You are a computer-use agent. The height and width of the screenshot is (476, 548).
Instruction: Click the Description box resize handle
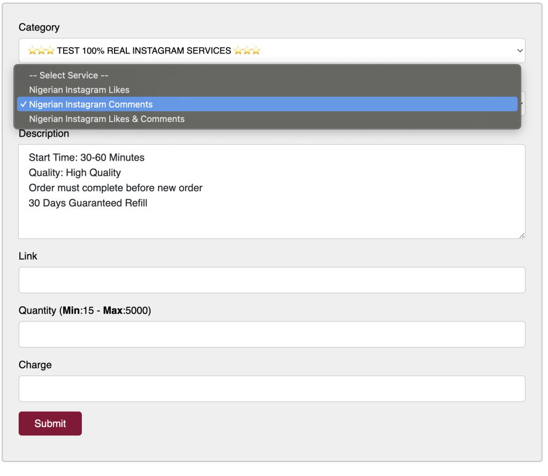pos(521,235)
